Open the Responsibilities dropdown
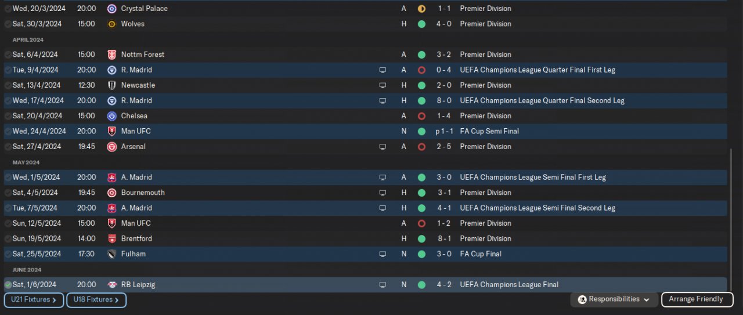 click(614, 299)
